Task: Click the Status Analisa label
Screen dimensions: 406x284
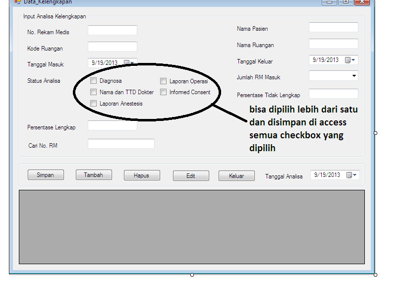Action: coord(44,81)
